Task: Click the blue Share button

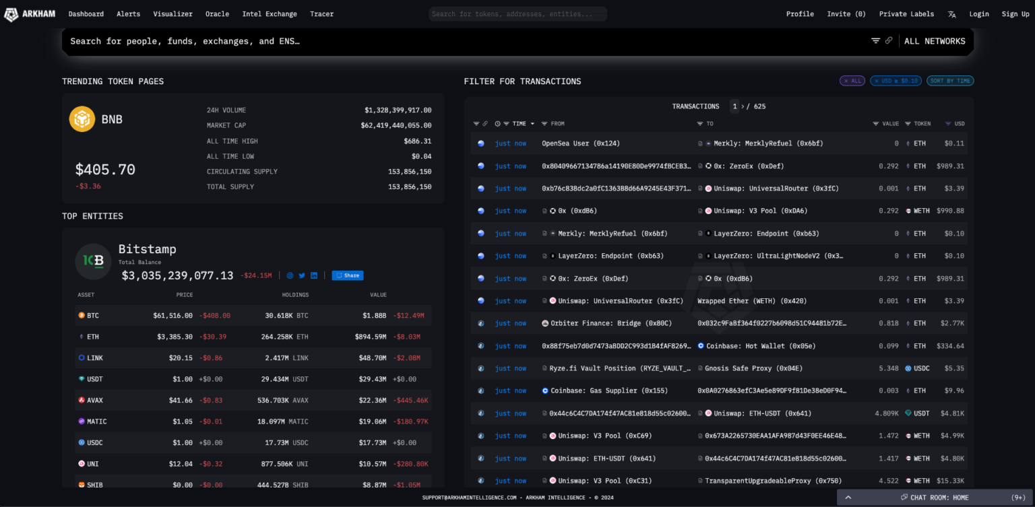Action: point(347,275)
